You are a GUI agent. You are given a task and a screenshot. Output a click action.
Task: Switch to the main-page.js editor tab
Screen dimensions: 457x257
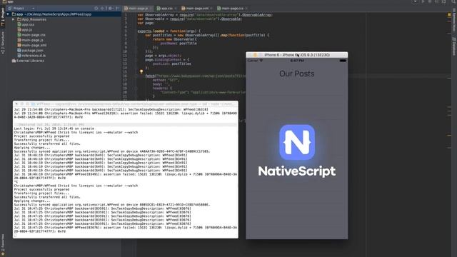[x=138, y=9]
